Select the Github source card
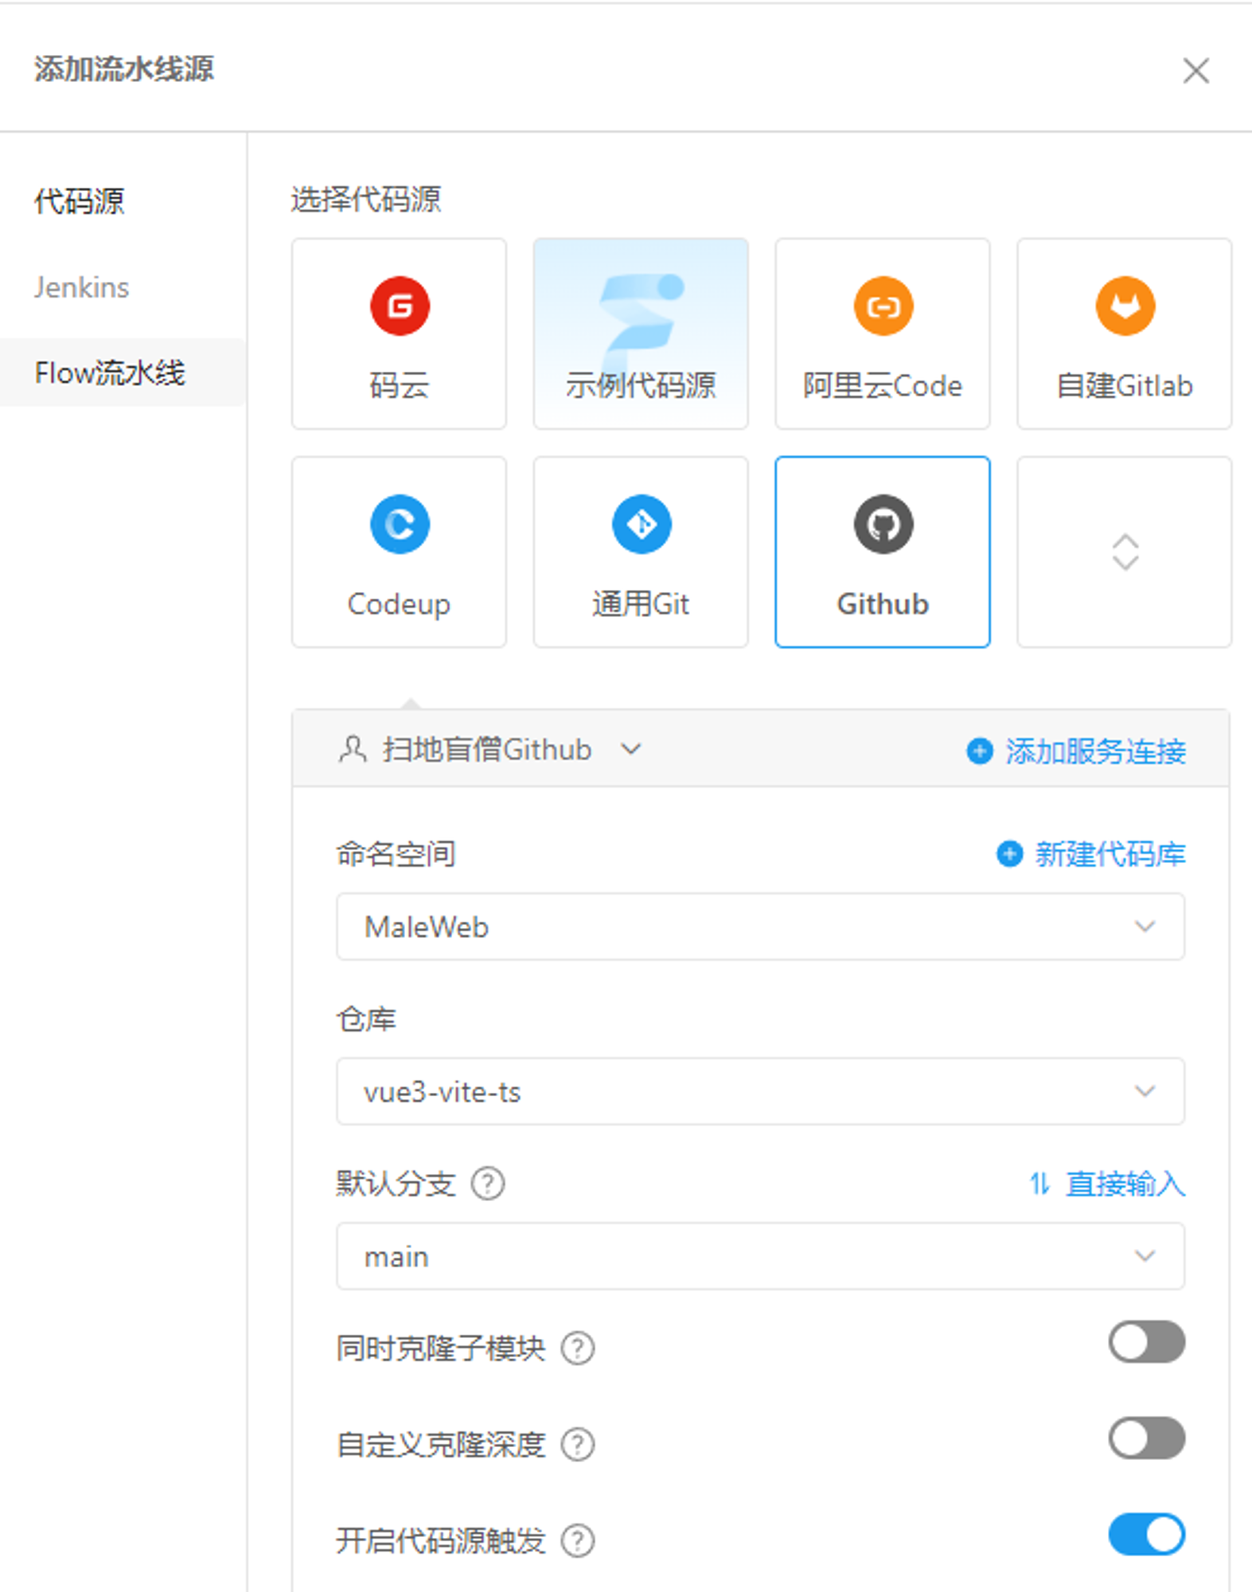The width and height of the screenshot is (1252, 1592). pyautogui.click(x=883, y=552)
